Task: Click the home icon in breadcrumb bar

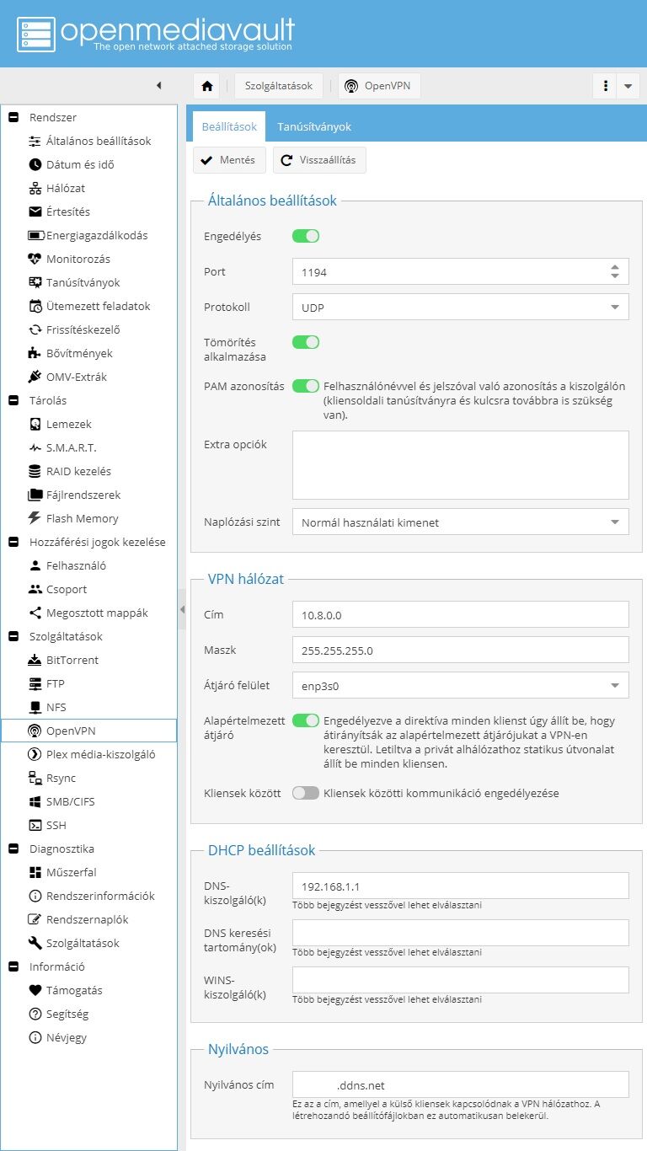Action: [207, 86]
